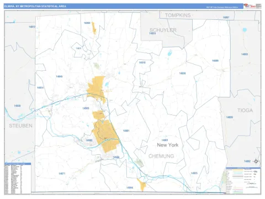This screenshot has width=265, height=199.
Task: Click ZIP code label 14883
Action: coord(245,54)
